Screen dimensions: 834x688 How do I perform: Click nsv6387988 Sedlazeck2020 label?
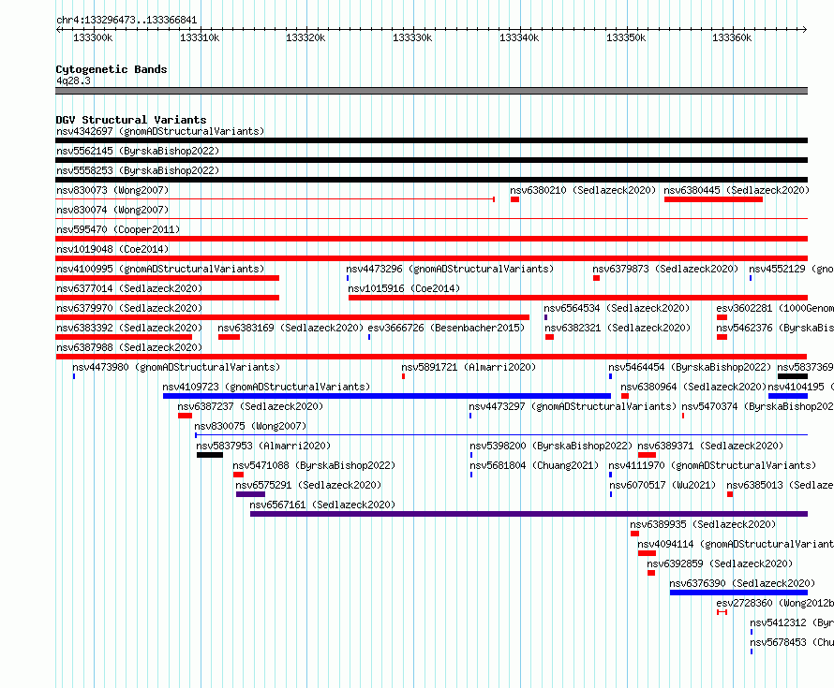pos(129,347)
